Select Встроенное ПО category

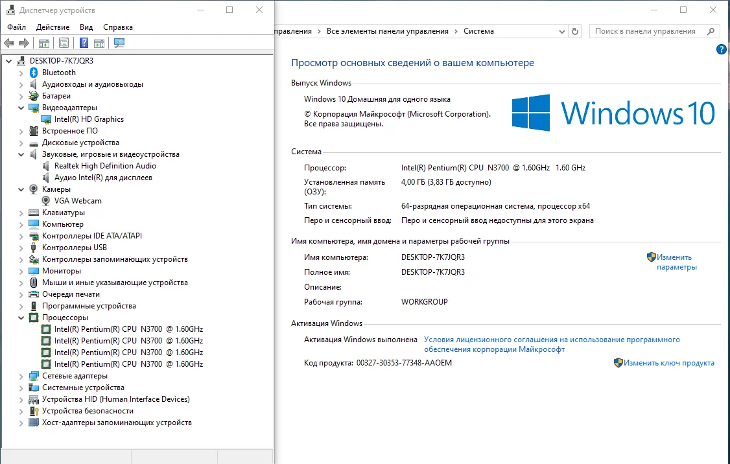tap(70, 131)
